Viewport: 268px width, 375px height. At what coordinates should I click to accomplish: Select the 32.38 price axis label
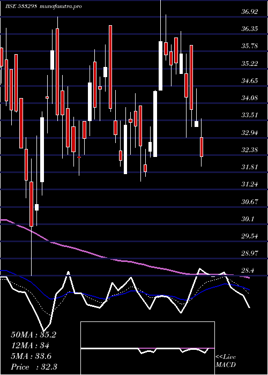click(x=250, y=150)
